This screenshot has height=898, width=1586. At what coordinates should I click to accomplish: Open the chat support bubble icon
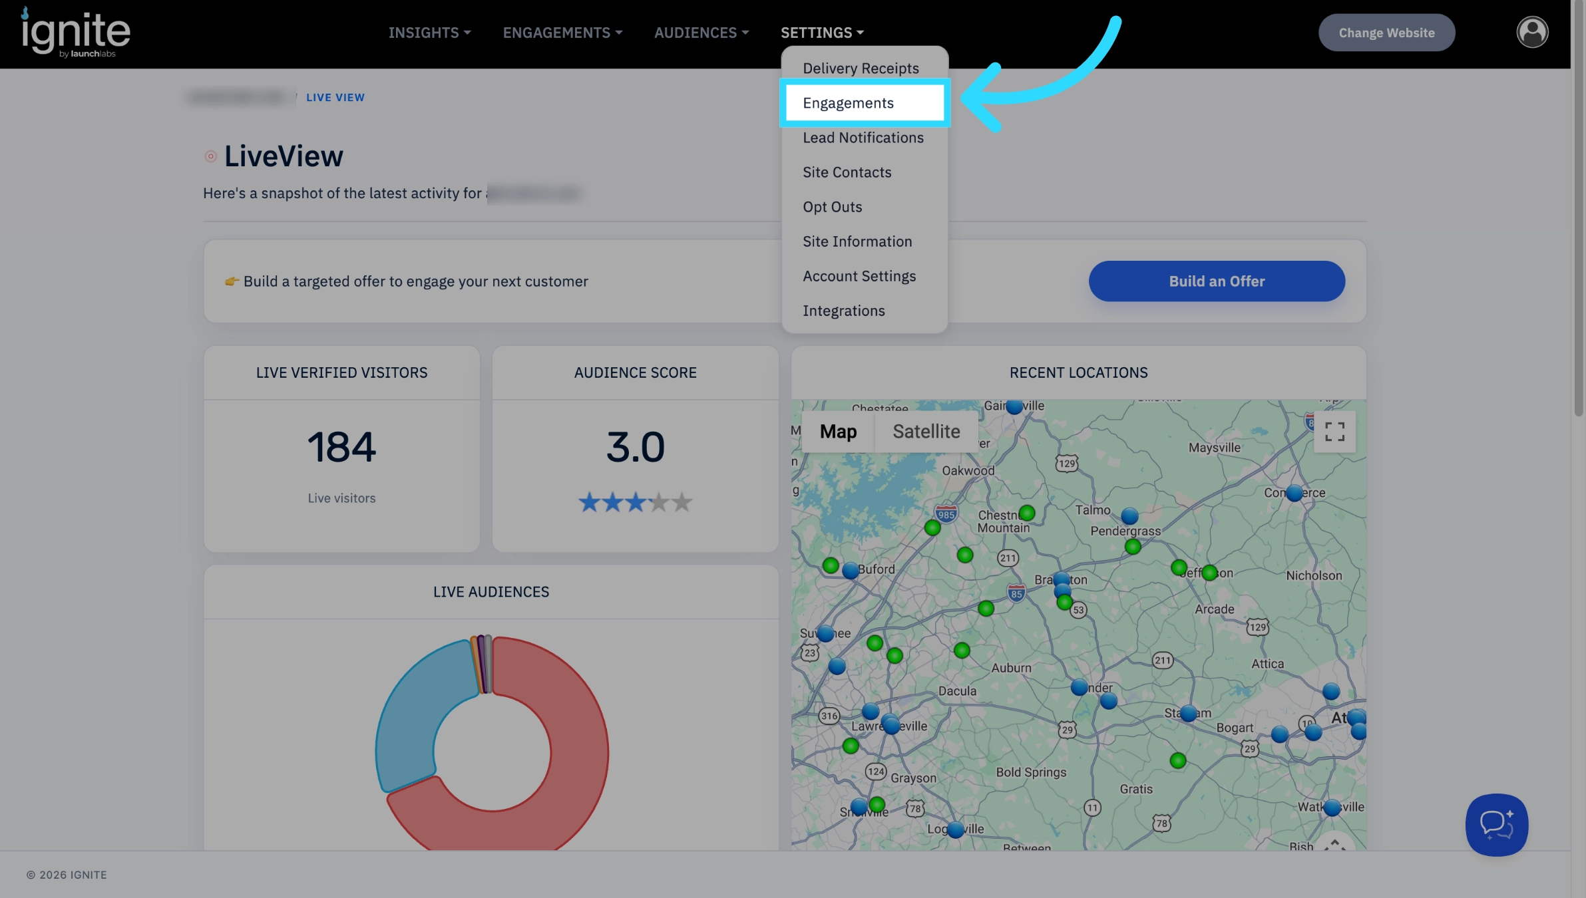(x=1496, y=825)
